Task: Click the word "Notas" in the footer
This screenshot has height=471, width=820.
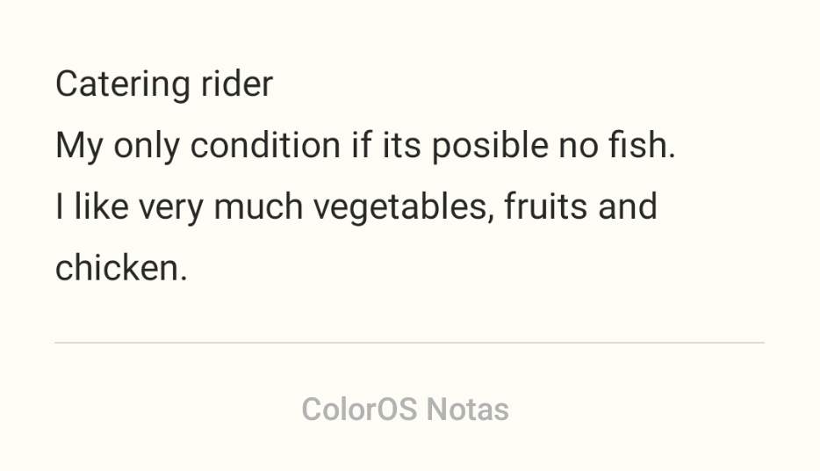Action: point(468,409)
